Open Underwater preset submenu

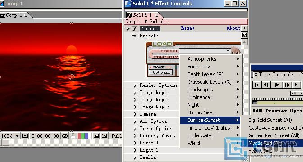pyautogui.click(x=210, y=135)
